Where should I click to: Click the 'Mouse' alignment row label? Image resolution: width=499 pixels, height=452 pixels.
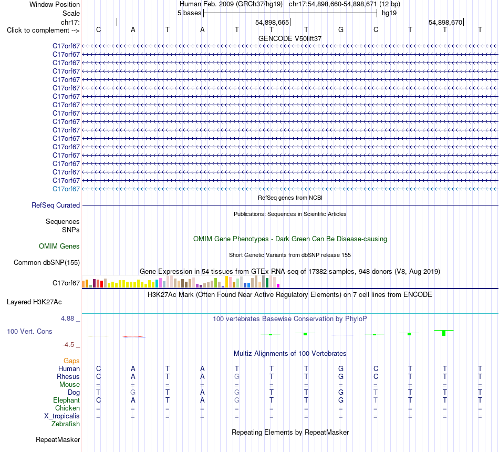pos(70,385)
